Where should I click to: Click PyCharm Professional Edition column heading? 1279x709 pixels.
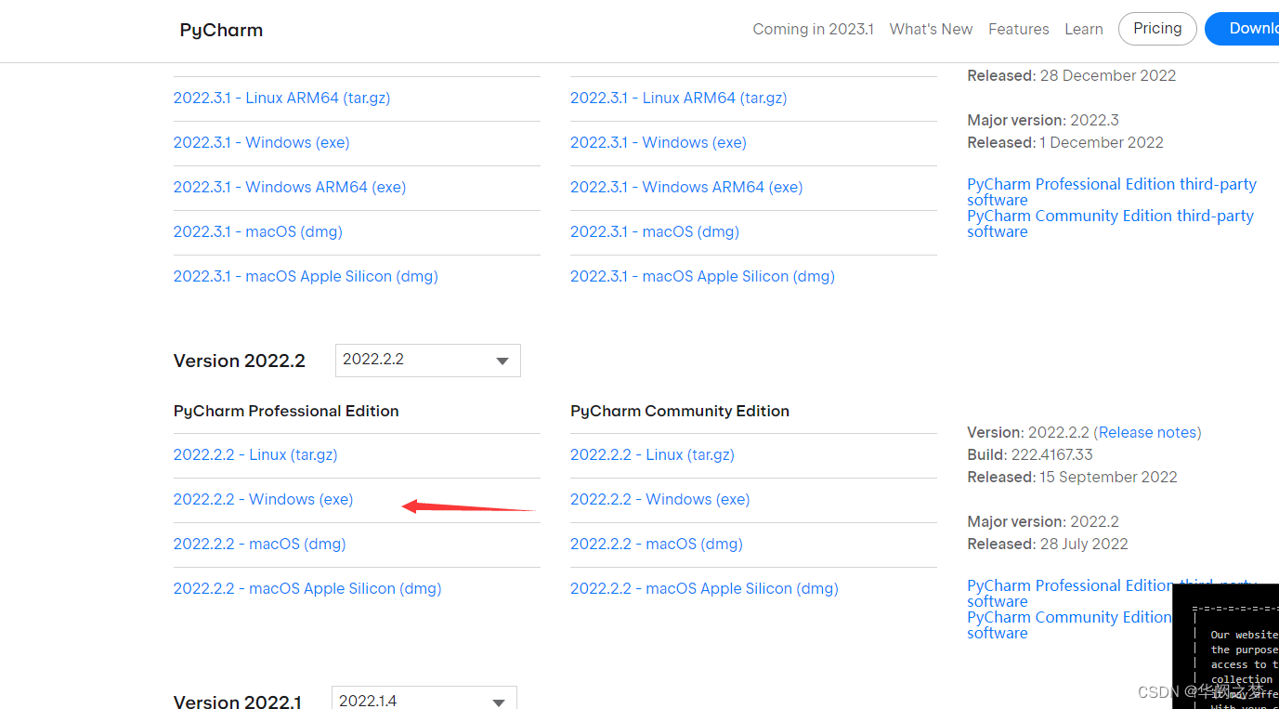click(286, 411)
